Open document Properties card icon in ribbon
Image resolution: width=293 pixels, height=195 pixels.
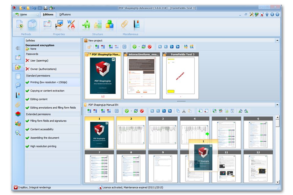tap(47, 24)
